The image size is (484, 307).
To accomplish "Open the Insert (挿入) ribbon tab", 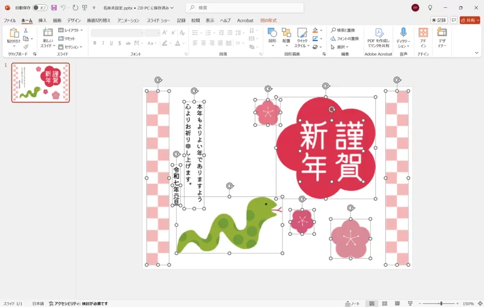I will 42,21.
